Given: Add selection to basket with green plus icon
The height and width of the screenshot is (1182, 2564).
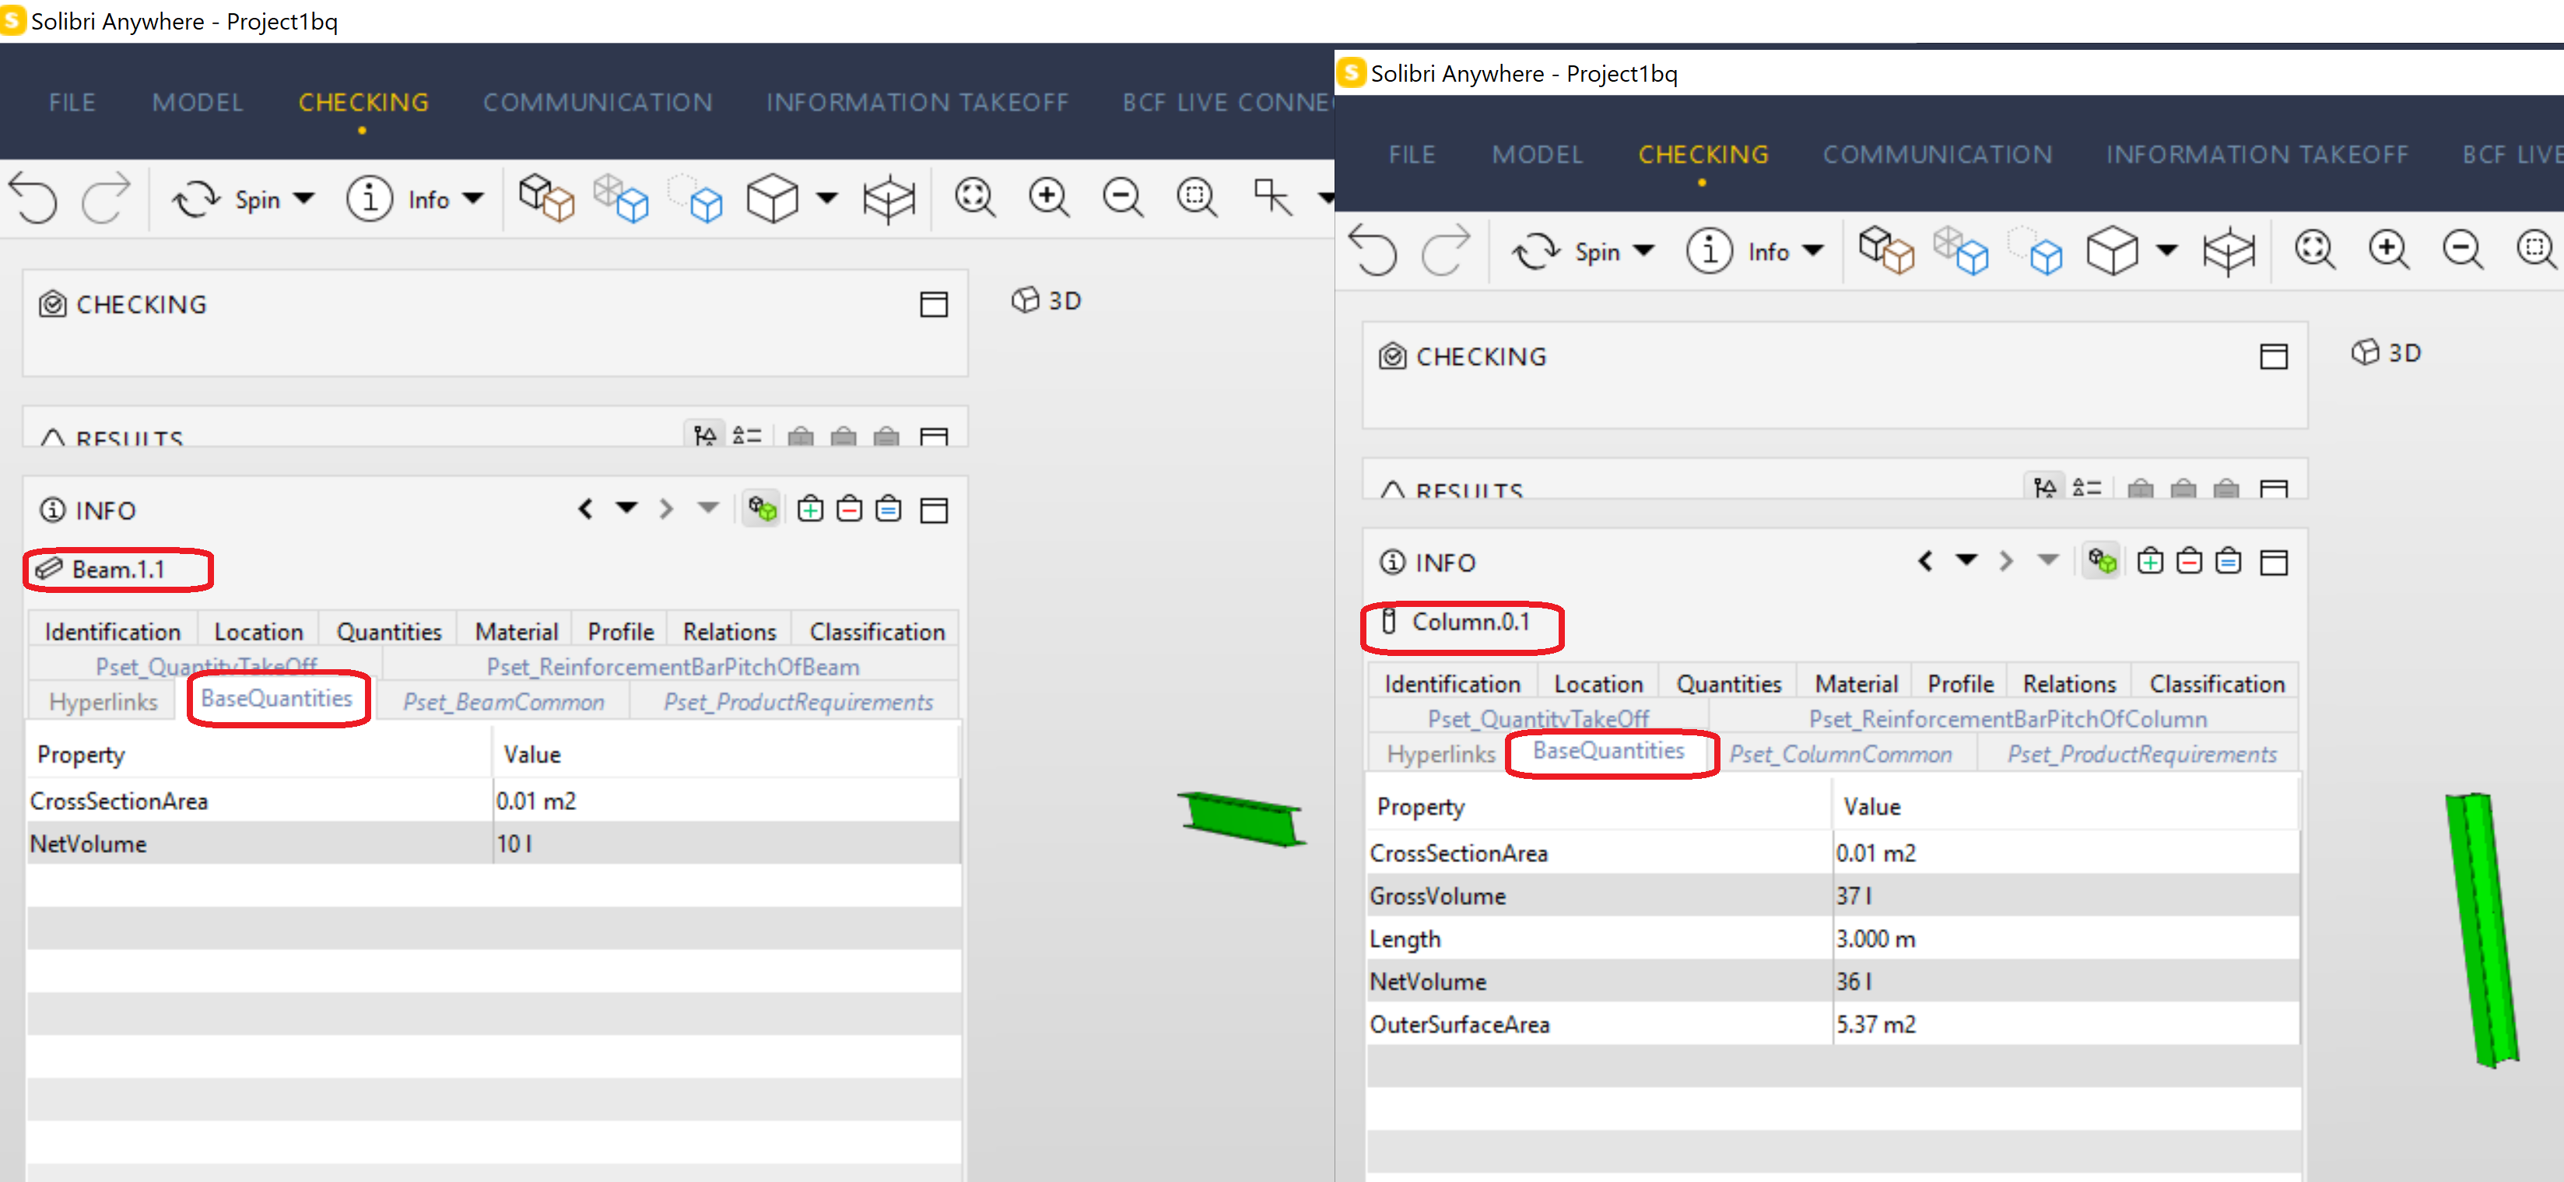Looking at the screenshot, I should tap(811, 508).
